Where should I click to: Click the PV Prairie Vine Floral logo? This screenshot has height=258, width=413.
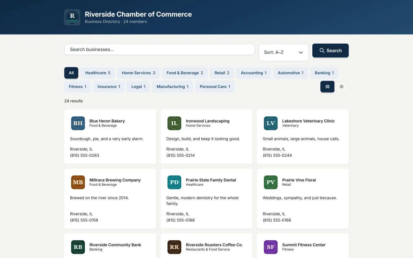[271, 182]
